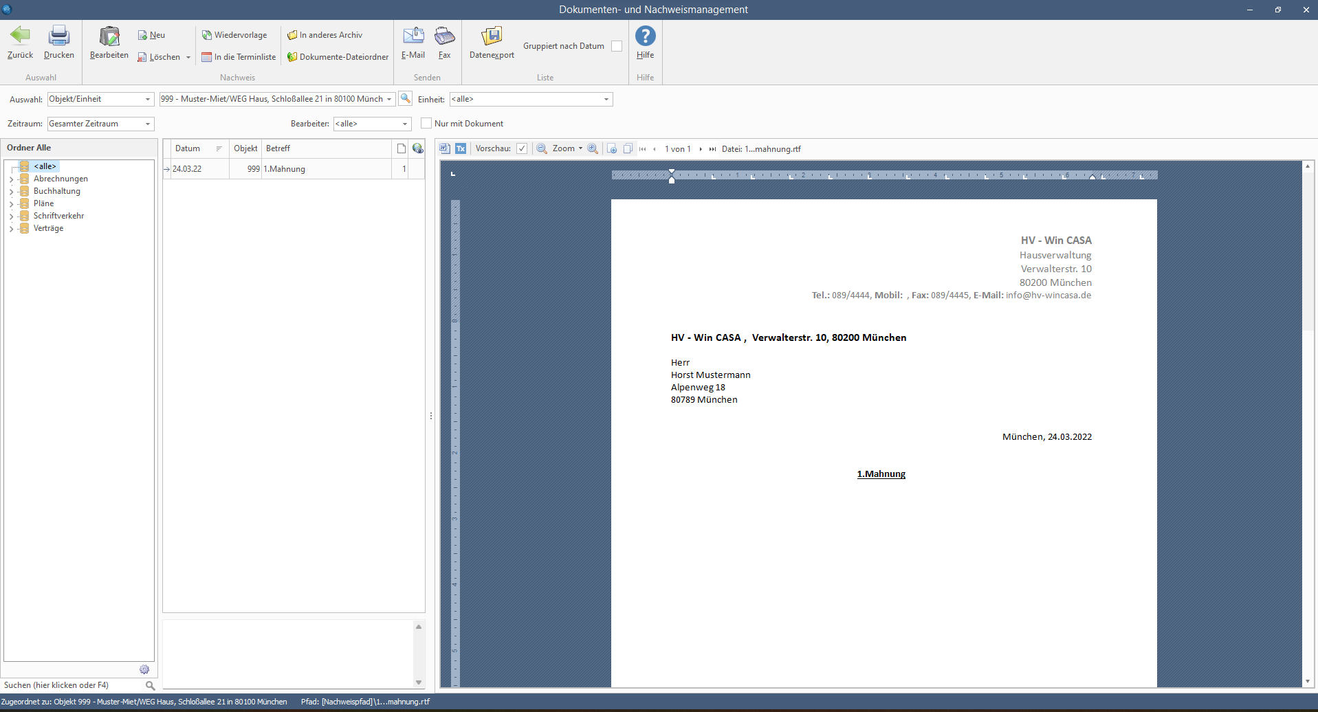Enable the Nur mit Dokument checkbox
The width and height of the screenshot is (1318, 712).
(426, 124)
